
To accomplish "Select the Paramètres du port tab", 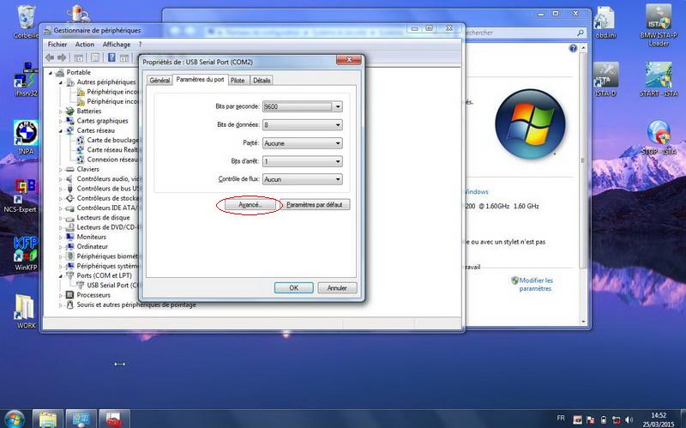I will [200, 80].
